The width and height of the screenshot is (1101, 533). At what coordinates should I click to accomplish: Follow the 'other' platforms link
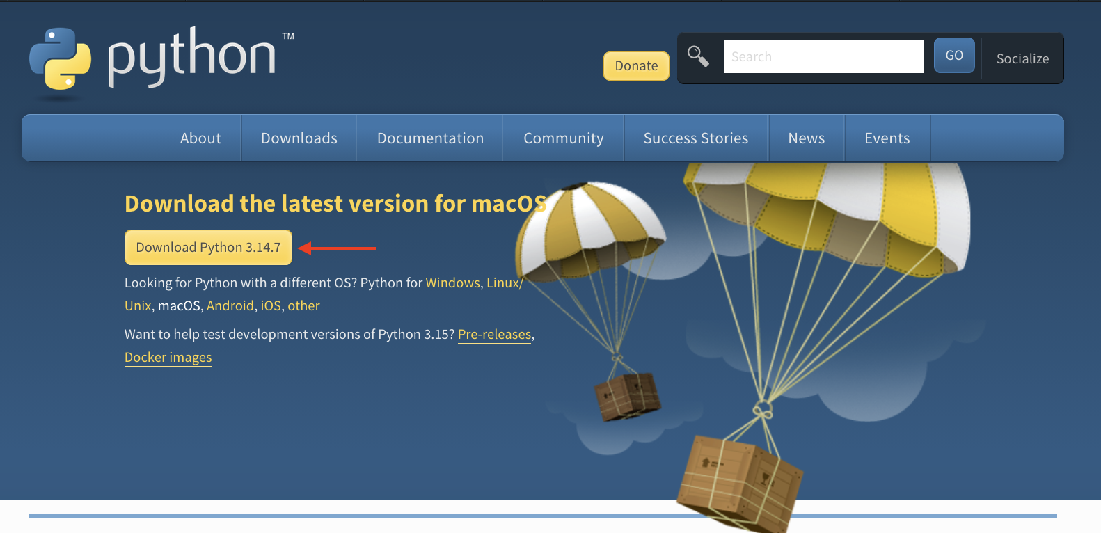pos(304,306)
